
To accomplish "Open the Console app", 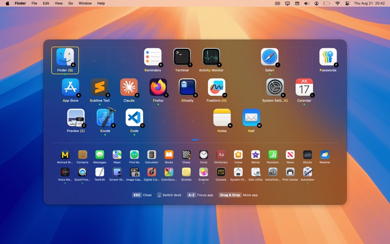I will pyautogui.click(x=221, y=172).
